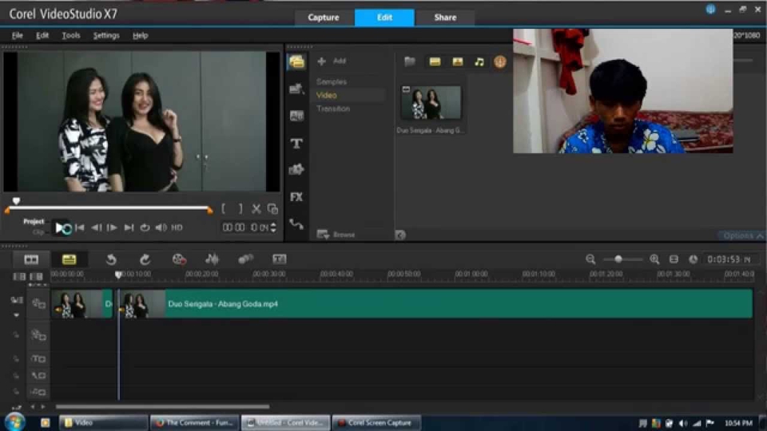
Task: Click the preview timecode field
Action: (x=245, y=227)
